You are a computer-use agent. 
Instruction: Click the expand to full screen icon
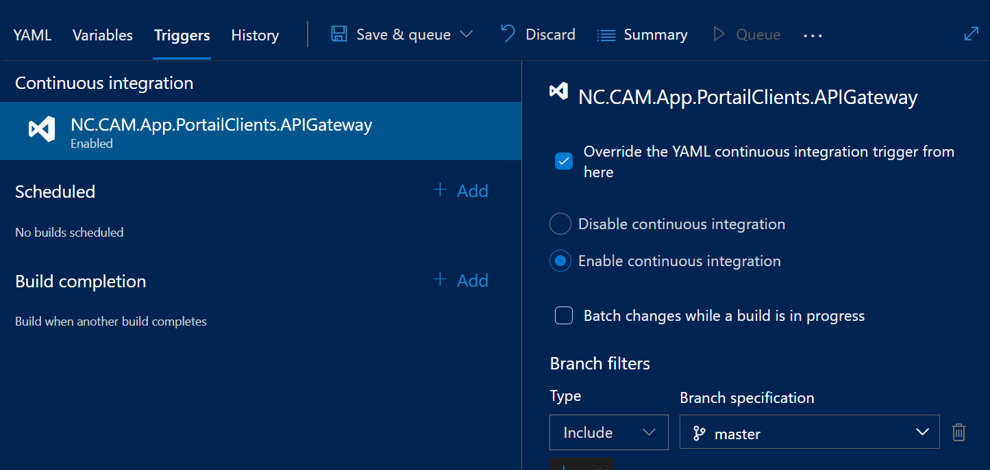tap(971, 34)
